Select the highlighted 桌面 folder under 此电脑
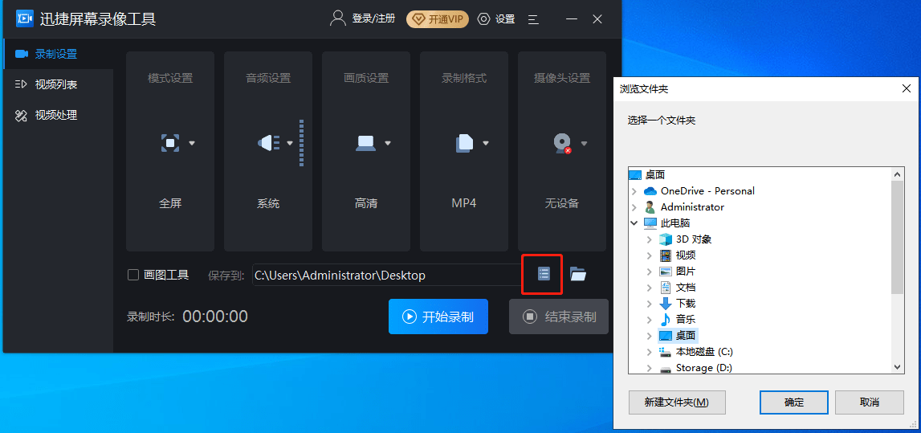This screenshot has height=433, width=921. click(x=686, y=336)
